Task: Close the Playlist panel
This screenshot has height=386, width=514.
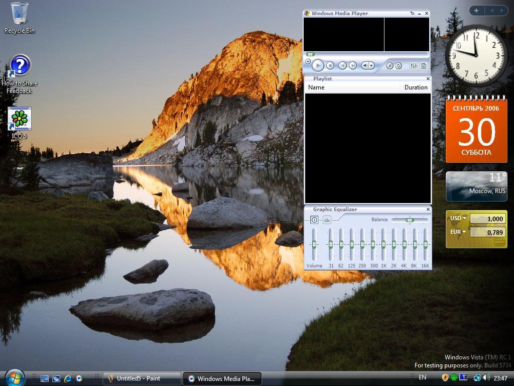Action: click(428, 78)
